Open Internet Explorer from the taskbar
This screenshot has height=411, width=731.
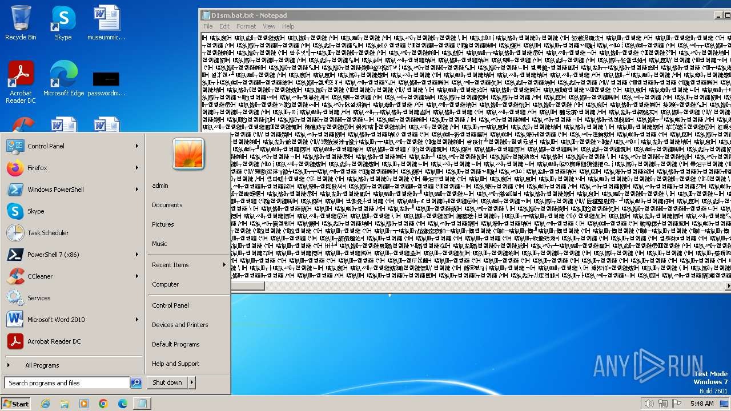coord(45,404)
